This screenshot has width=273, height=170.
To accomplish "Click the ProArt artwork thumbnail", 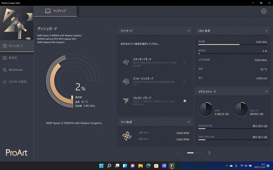I will pyautogui.click(x=17, y=23).
